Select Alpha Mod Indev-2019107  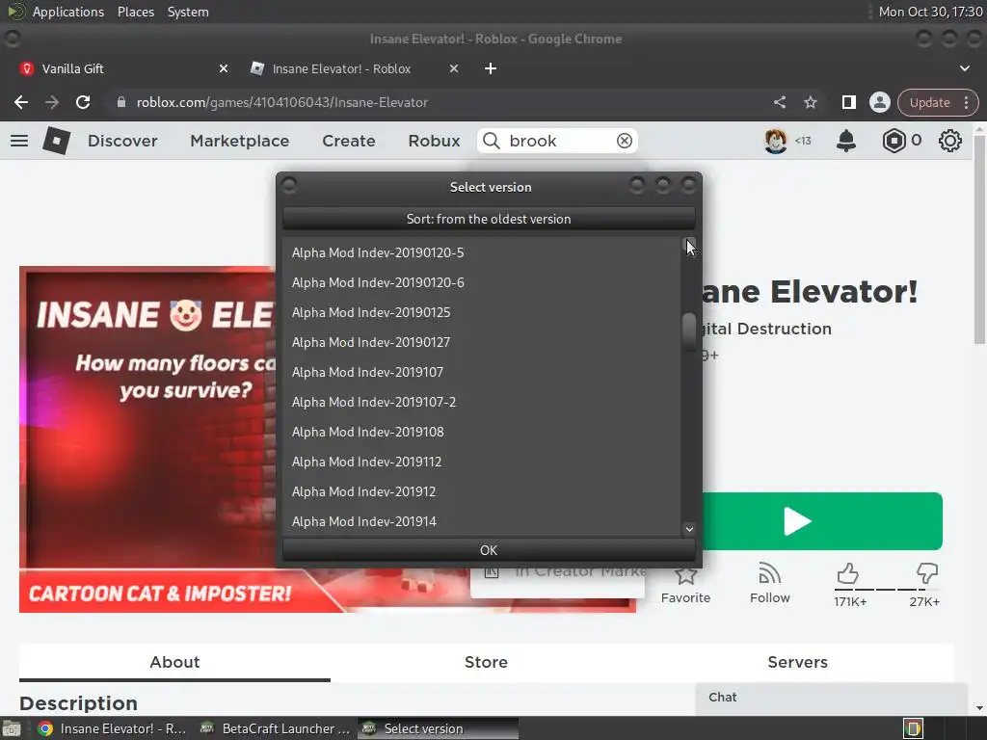(x=482, y=372)
